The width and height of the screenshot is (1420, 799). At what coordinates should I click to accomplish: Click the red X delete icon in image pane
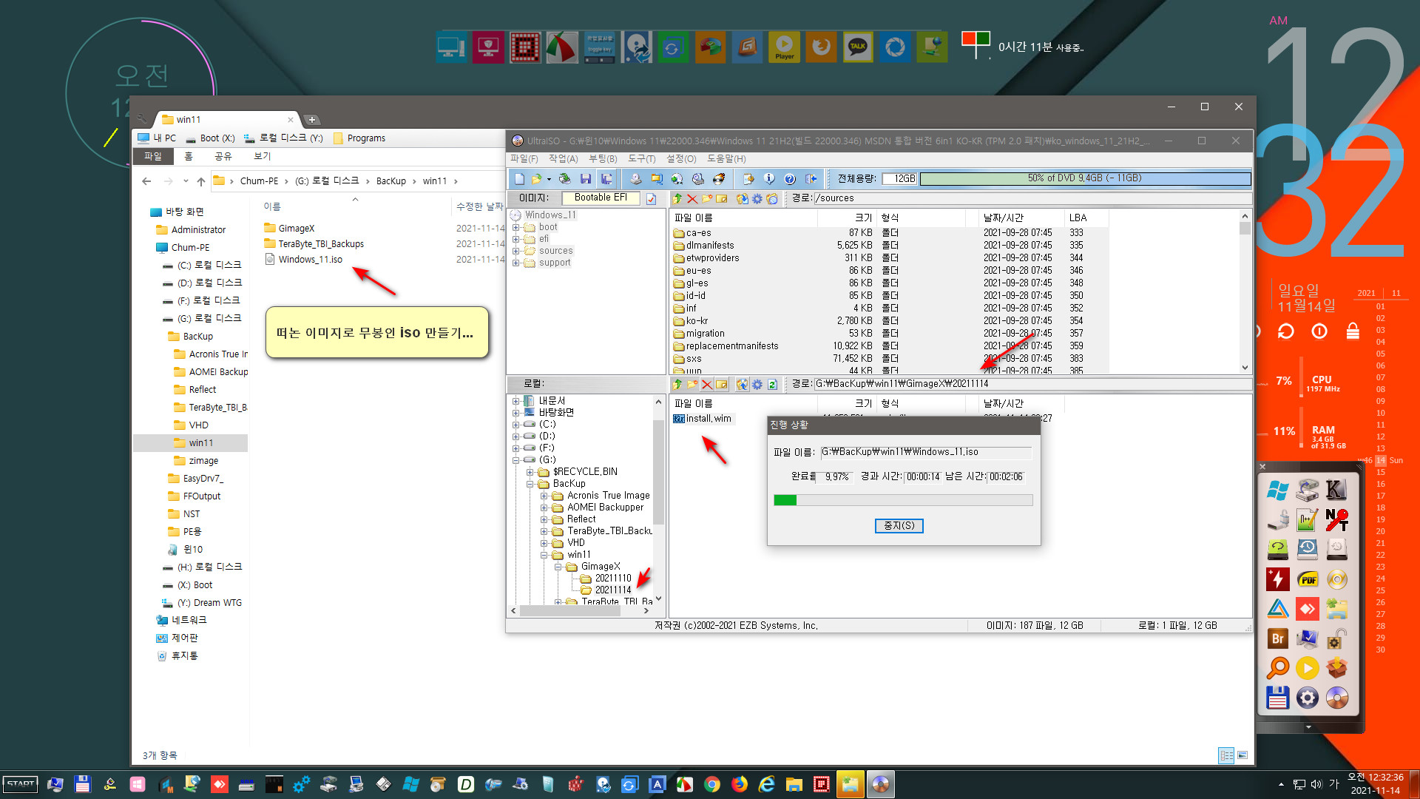point(692,199)
